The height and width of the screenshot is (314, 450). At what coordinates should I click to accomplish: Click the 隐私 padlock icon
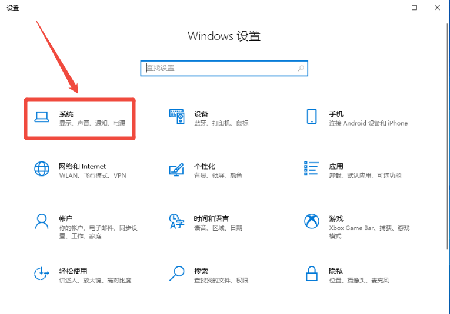coord(312,274)
